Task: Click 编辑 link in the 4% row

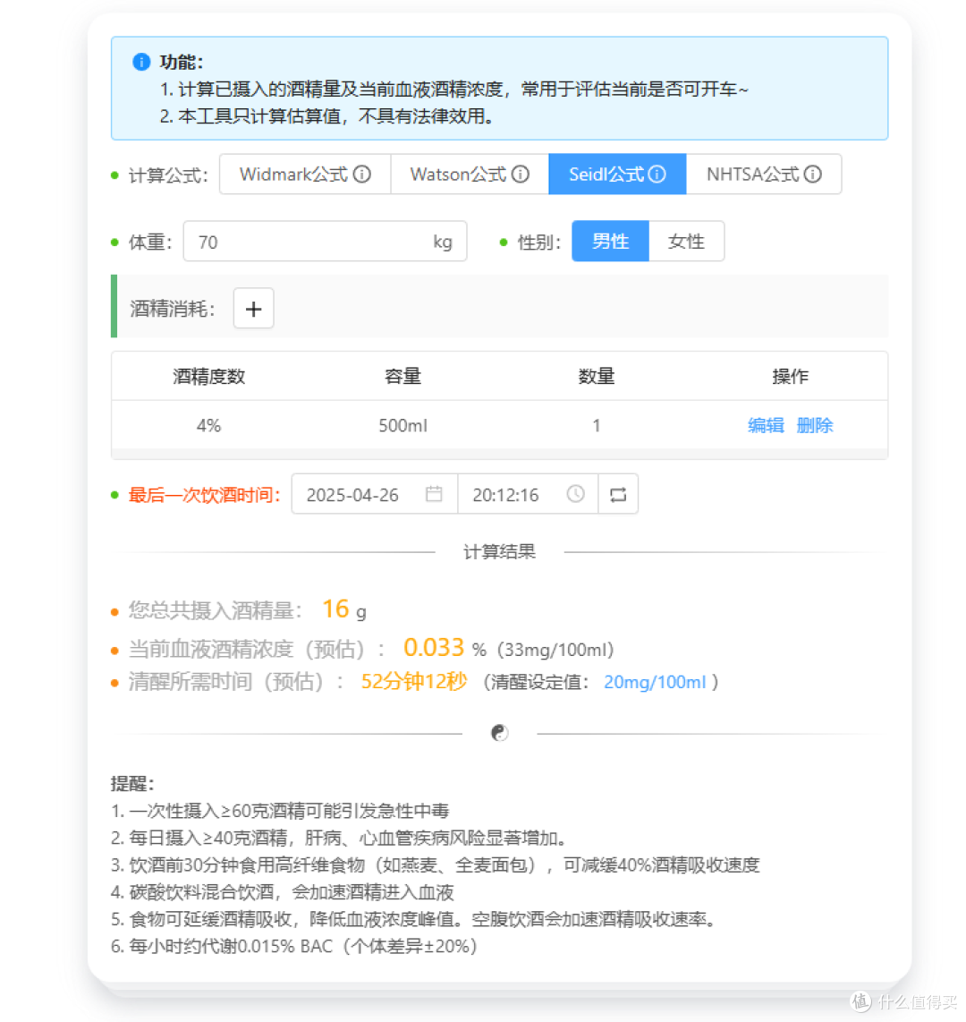Action: click(x=766, y=426)
